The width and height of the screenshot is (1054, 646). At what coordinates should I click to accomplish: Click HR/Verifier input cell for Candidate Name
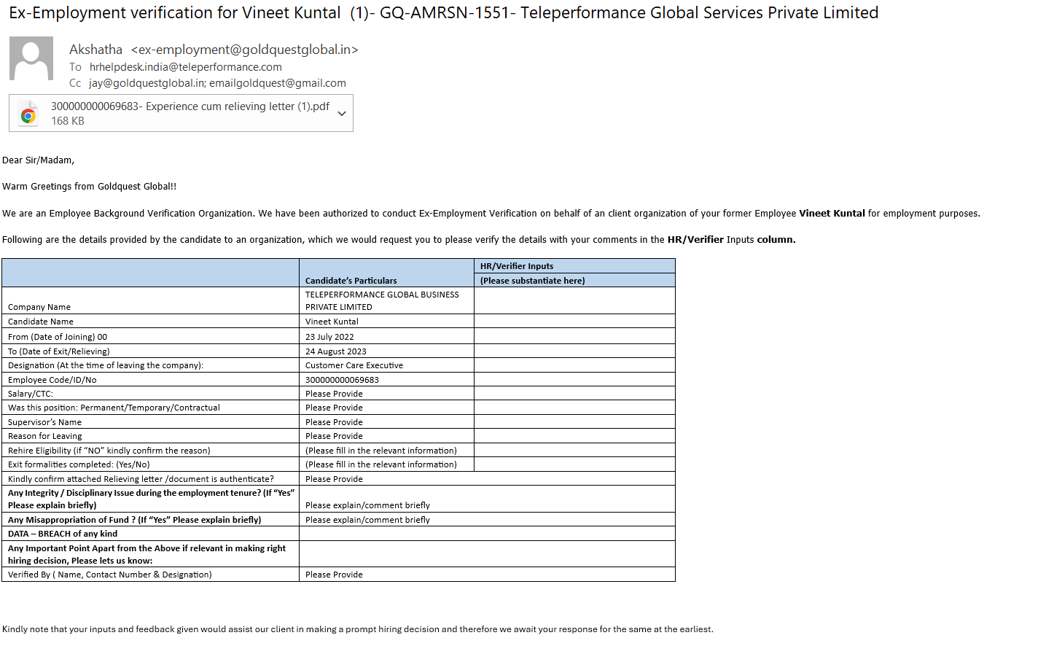574,322
